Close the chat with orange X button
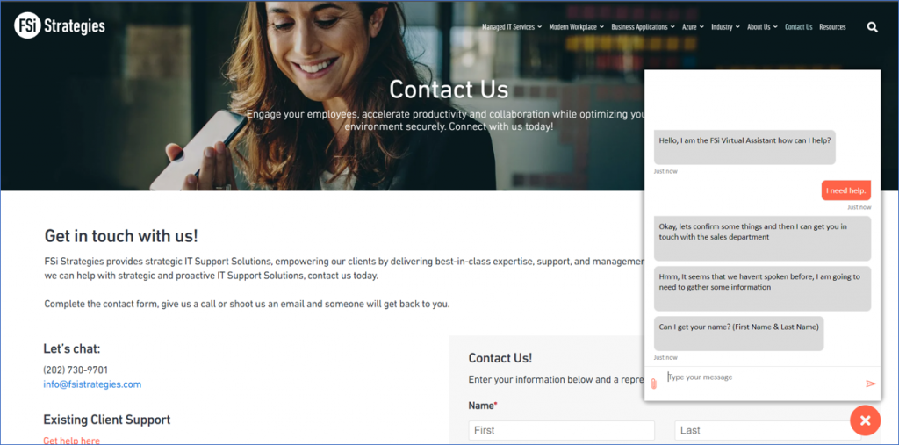Screen dimensions: 899x445 click(865, 420)
